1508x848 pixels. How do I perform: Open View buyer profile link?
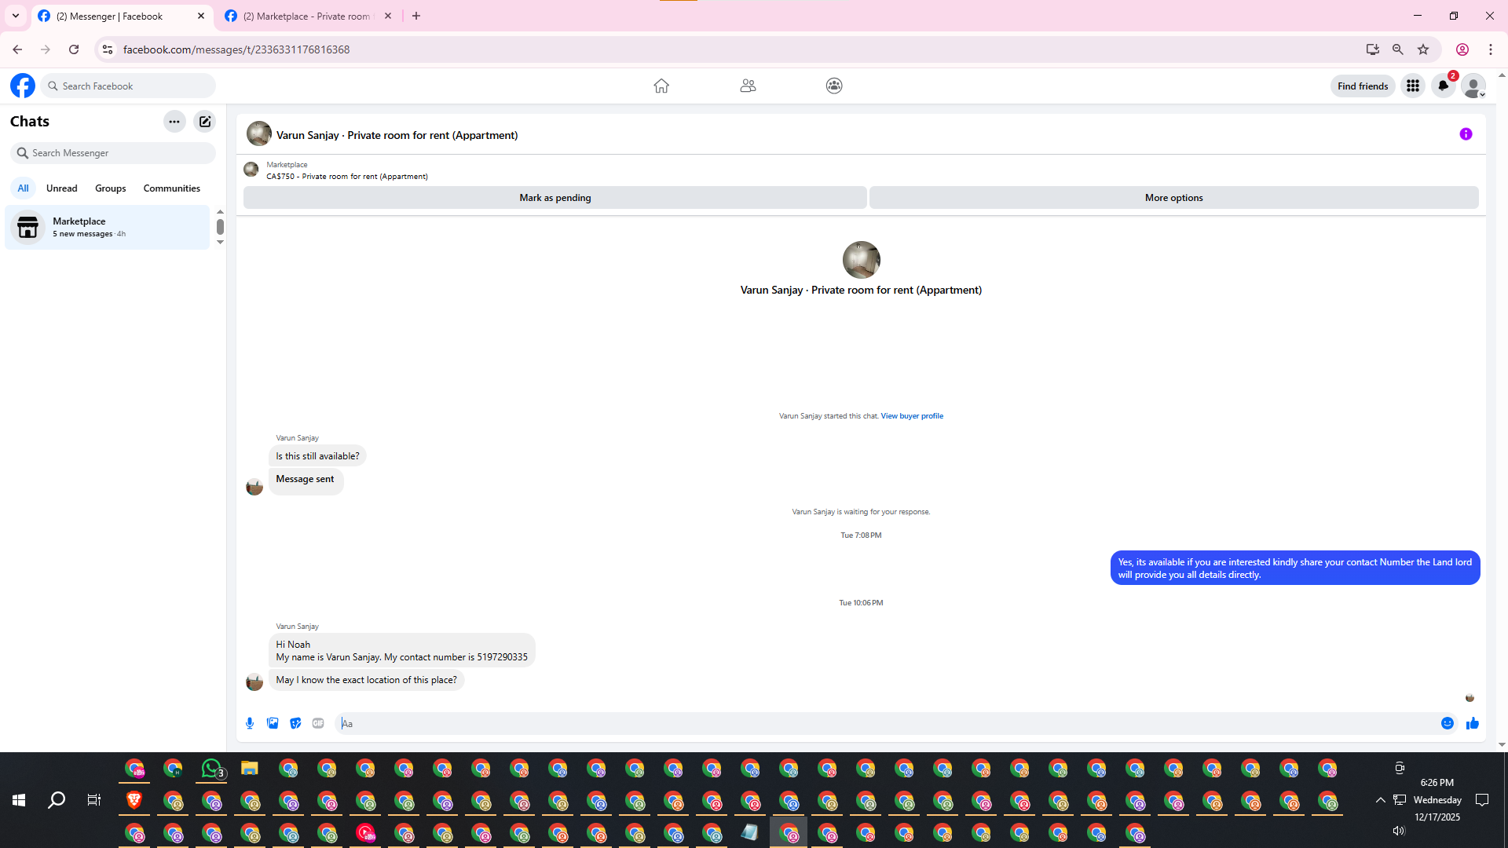pos(911,416)
